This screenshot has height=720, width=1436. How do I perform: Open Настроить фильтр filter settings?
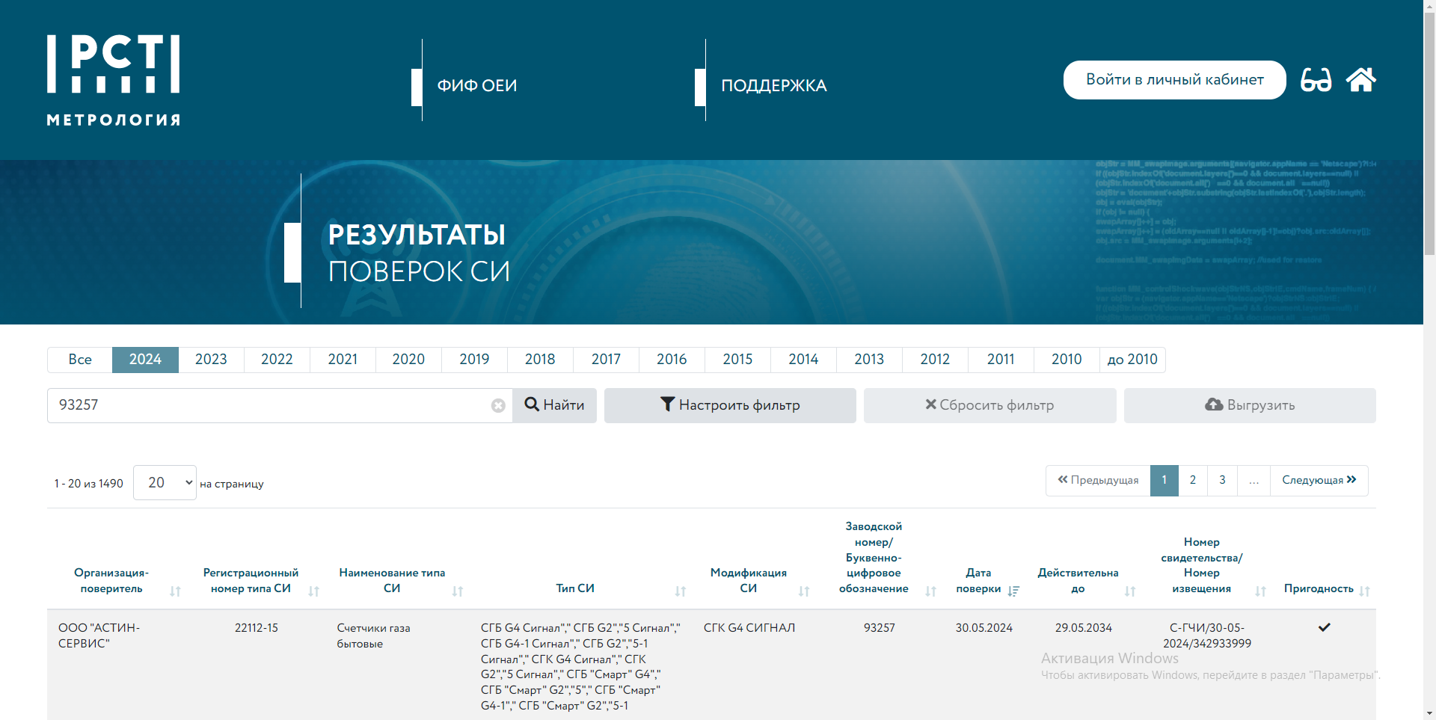pyautogui.click(x=730, y=405)
